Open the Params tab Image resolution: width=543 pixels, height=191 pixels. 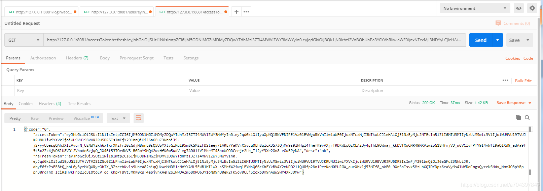pos(13,58)
